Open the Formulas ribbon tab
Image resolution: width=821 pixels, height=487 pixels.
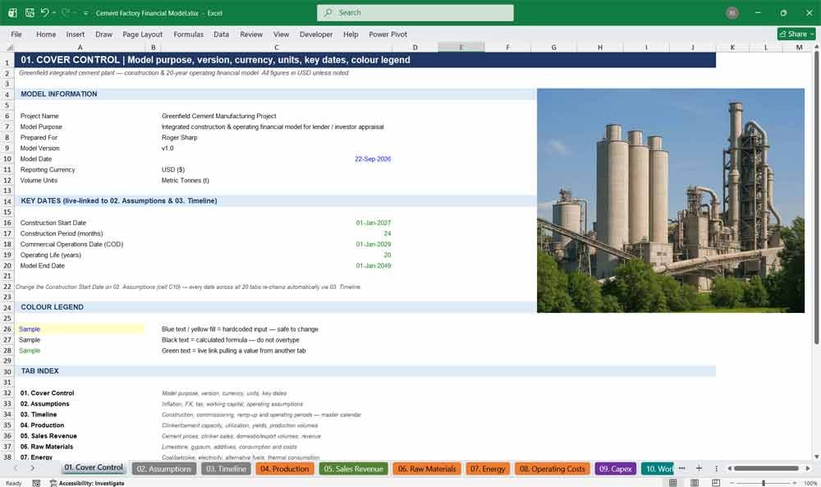coord(189,34)
